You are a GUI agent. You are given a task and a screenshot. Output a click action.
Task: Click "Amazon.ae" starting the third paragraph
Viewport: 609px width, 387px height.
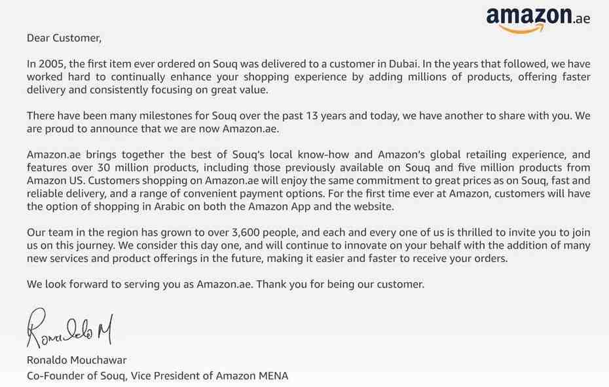click(x=54, y=155)
